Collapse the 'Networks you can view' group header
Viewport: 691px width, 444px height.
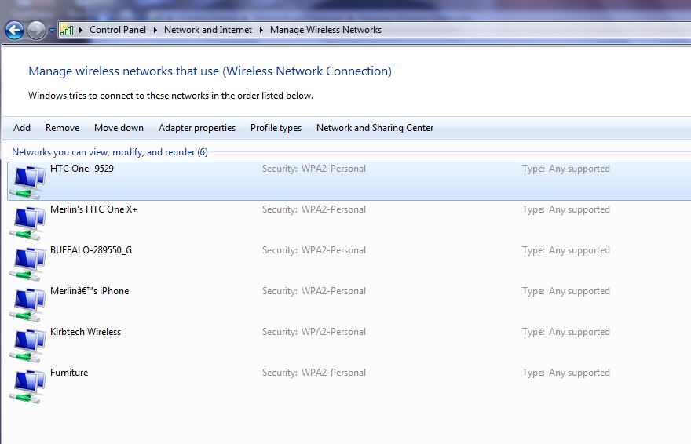coord(110,152)
